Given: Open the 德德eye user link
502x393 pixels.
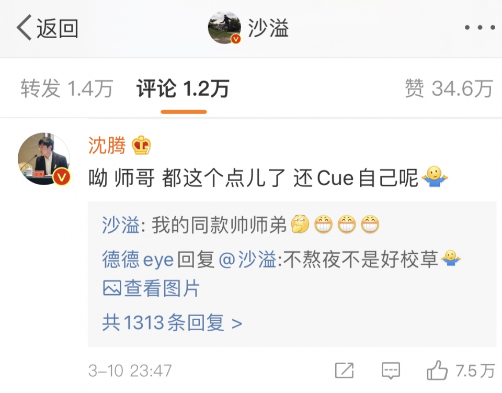Looking at the screenshot, I should [x=138, y=259].
